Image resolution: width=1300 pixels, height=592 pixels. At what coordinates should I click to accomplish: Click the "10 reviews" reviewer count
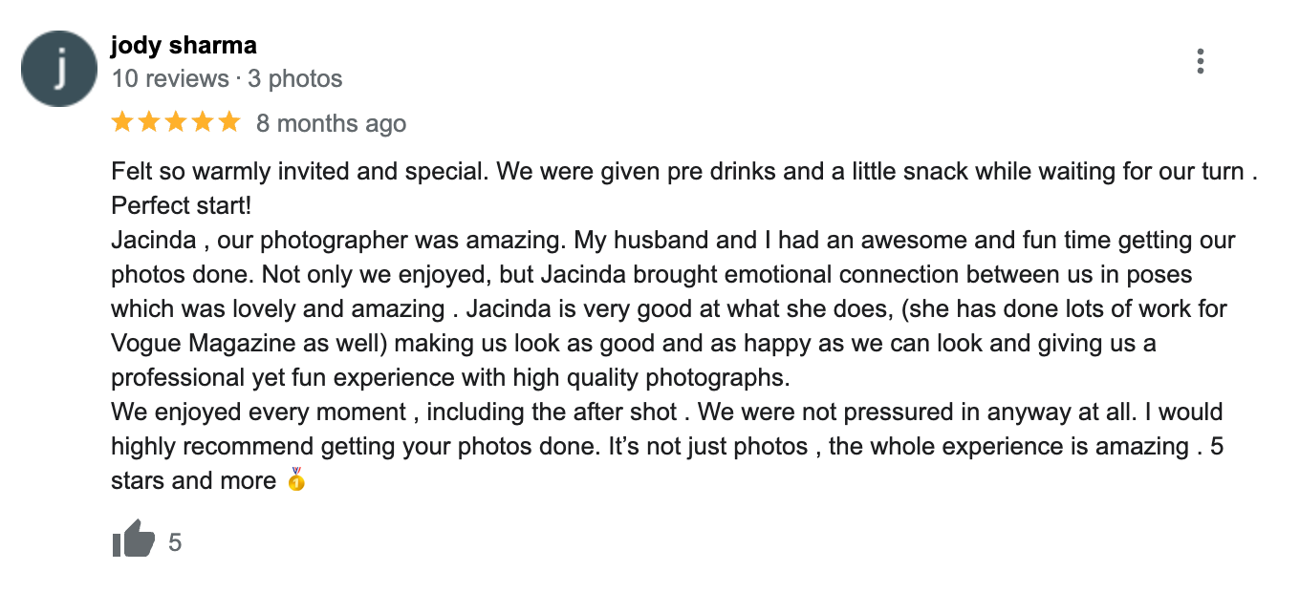tap(170, 78)
